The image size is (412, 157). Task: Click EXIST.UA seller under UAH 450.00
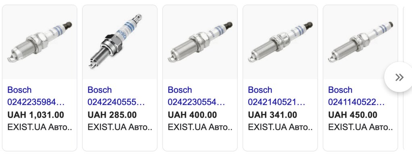[x=360, y=127]
